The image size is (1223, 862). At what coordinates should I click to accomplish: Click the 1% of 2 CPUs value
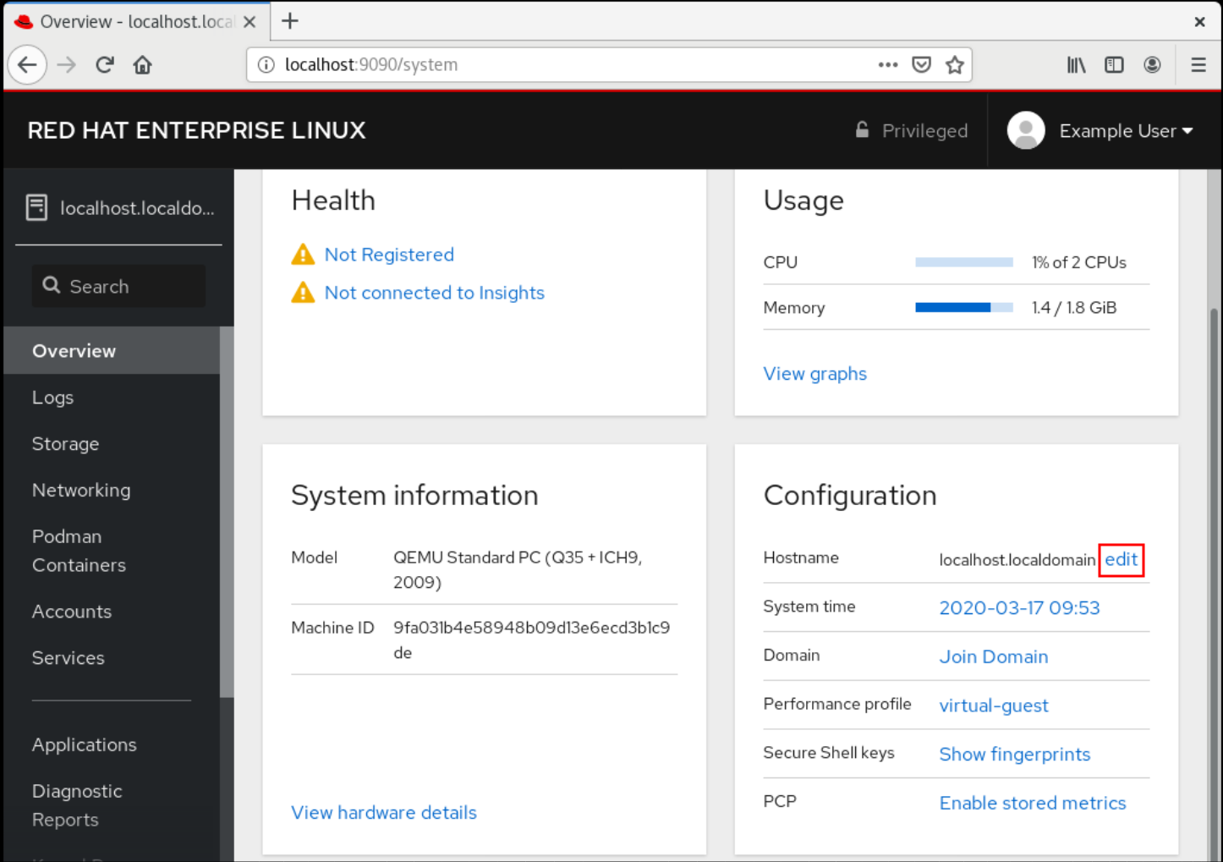tap(1078, 262)
